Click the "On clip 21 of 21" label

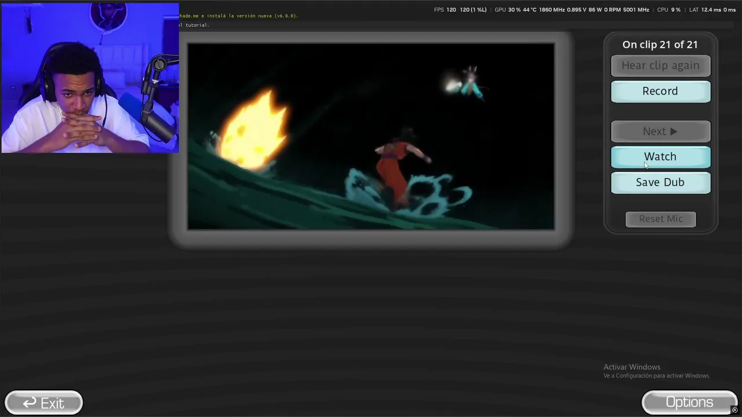tap(660, 45)
